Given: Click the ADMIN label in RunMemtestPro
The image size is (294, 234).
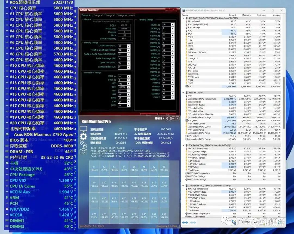Looking at the screenshot, I should 158,118.
